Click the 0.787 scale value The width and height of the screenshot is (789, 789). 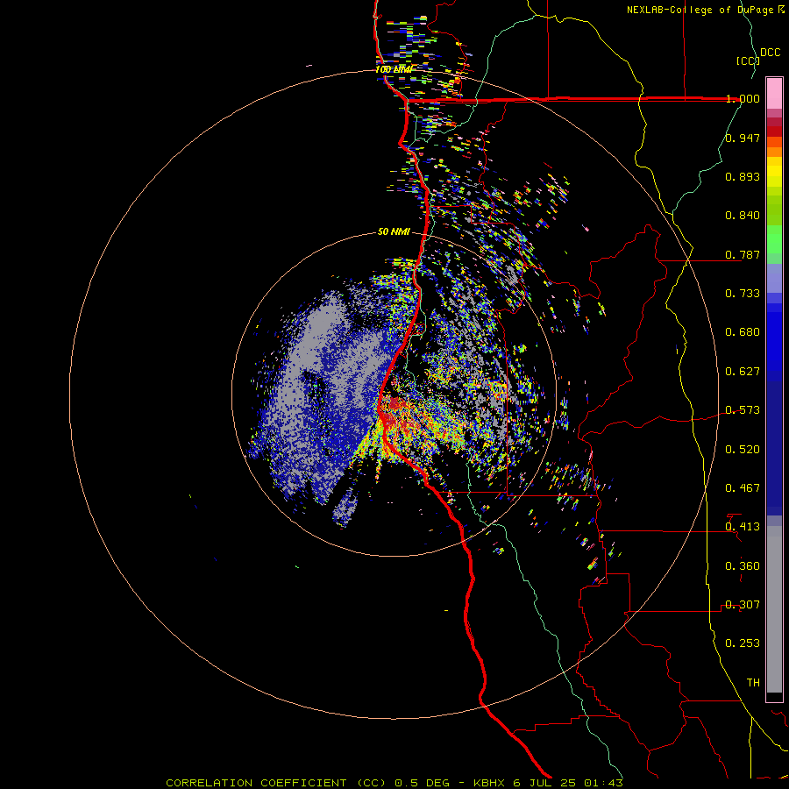point(743,254)
